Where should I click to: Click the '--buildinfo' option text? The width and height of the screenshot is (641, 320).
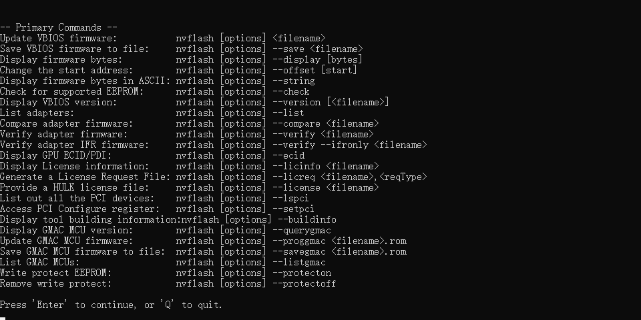point(307,219)
